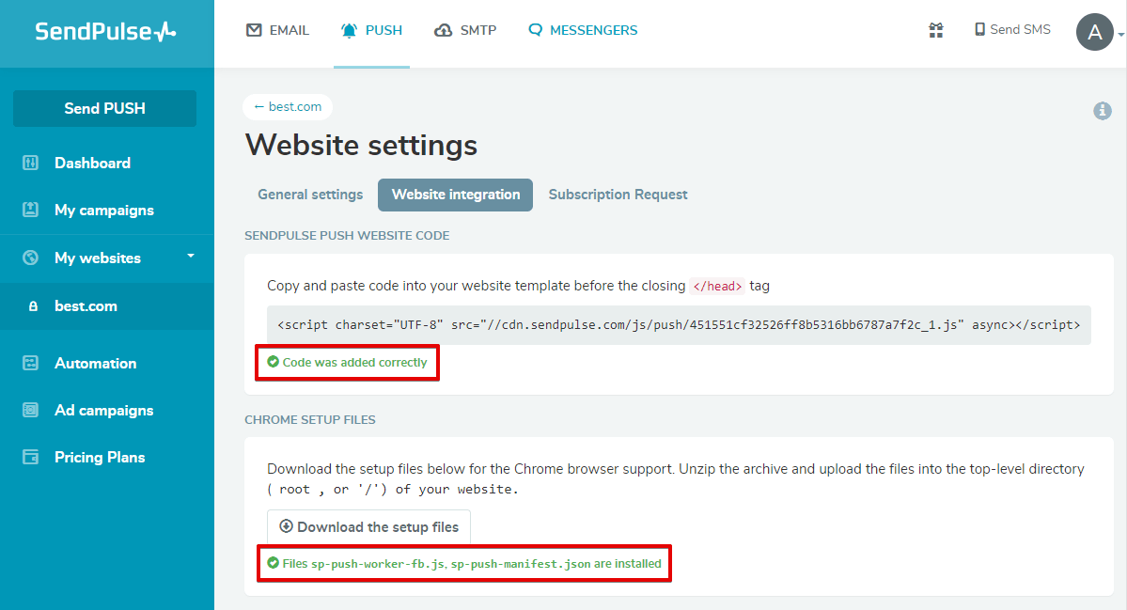This screenshot has width=1127, height=610.
Task: Click the Ad campaigns sidebar icon
Action: [x=31, y=410]
